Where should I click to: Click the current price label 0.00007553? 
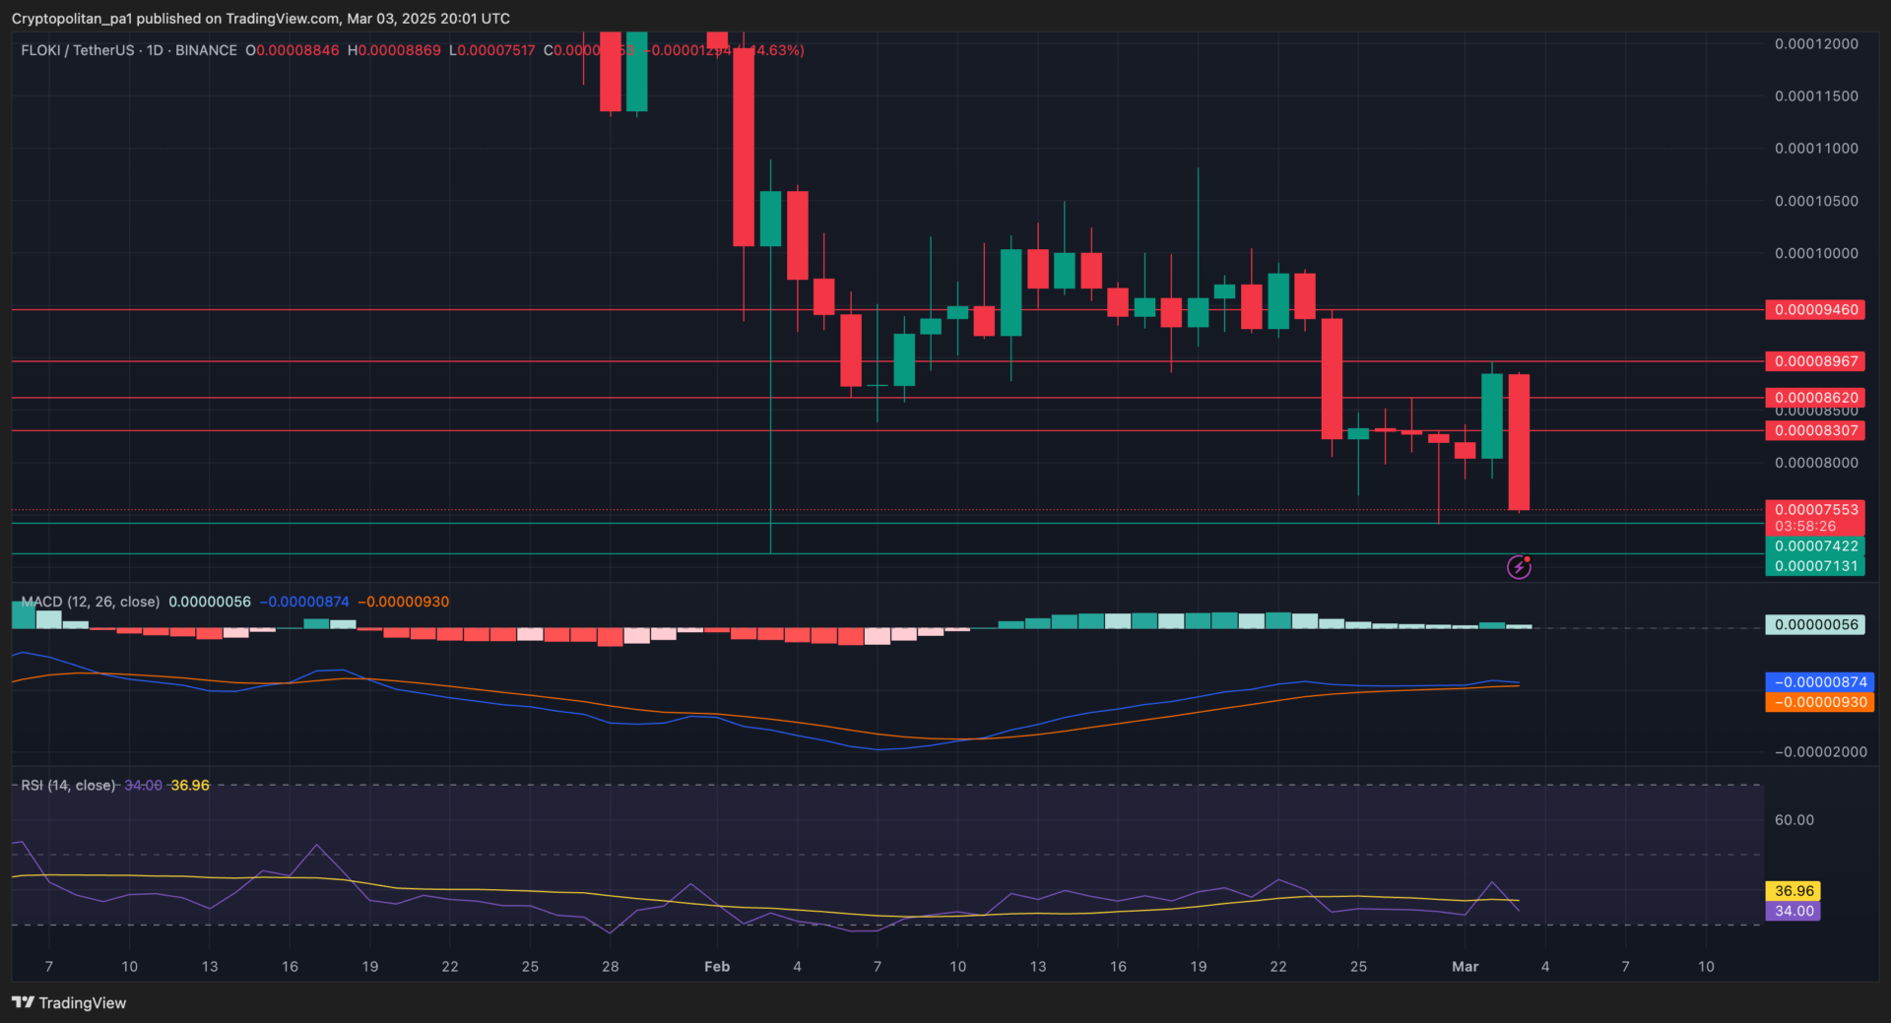coord(1815,509)
